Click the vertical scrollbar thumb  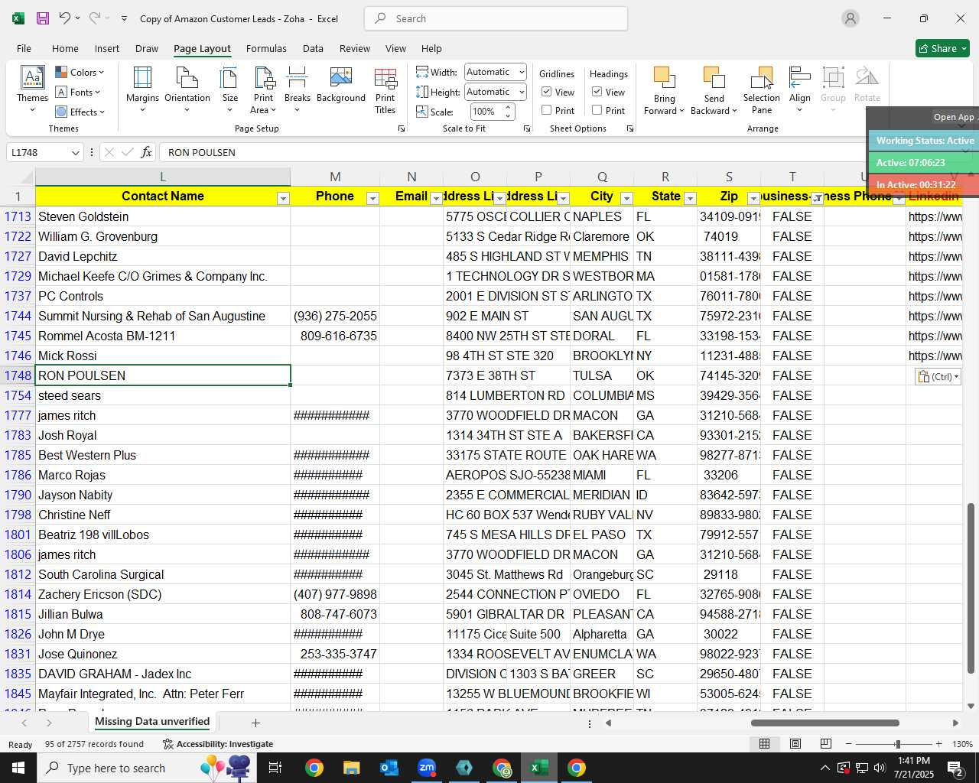click(x=971, y=588)
